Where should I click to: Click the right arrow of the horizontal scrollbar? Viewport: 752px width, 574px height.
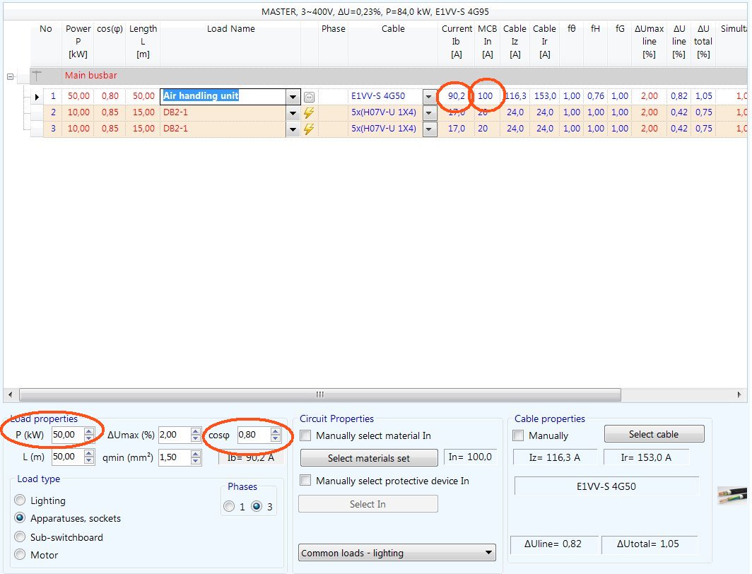[741, 394]
